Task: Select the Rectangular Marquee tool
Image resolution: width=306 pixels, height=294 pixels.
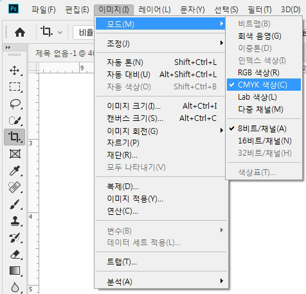Action: pyautogui.click(x=15, y=87)
